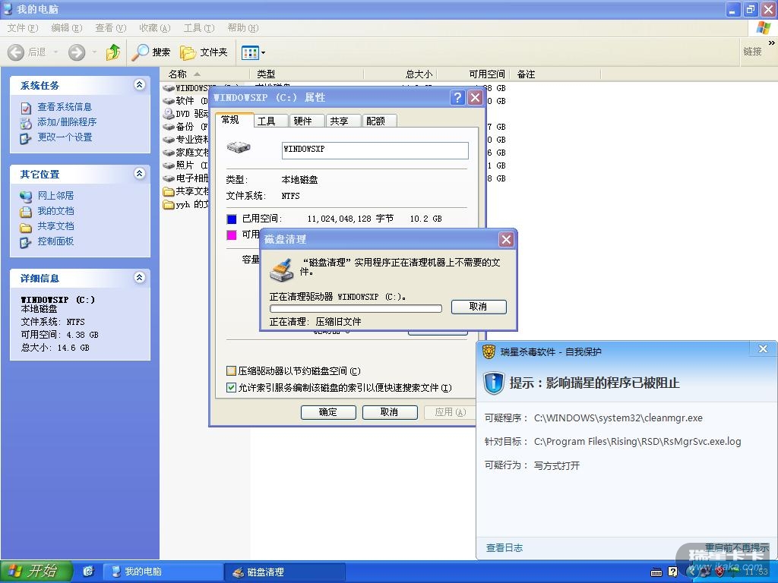The image size is (778, 583).
Task: Open the 查看 menu
Action: click(x=111, y=28)
